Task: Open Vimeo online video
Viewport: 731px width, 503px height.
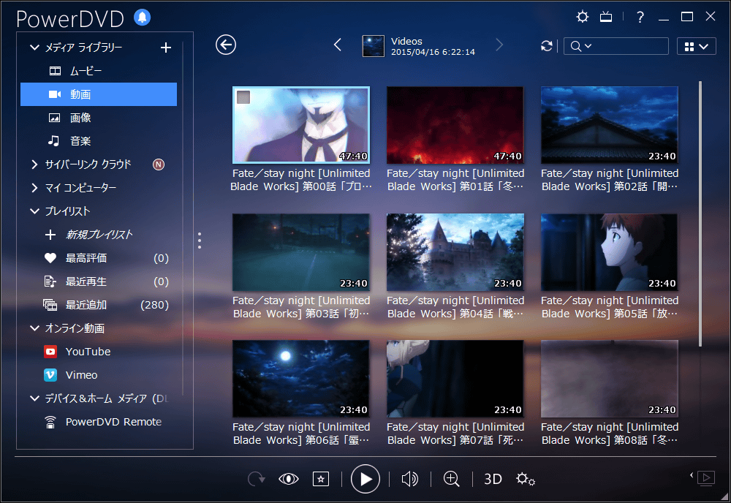Action: coord(99,375)
